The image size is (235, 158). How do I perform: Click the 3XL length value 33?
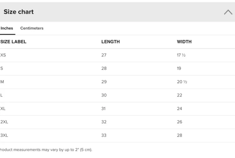104,135
